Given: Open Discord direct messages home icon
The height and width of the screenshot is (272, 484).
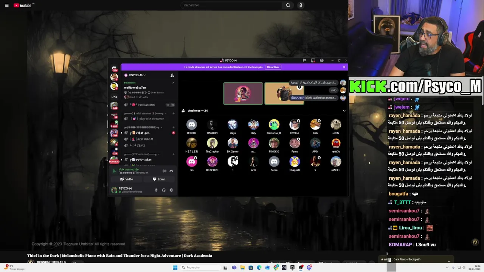Looking at the screenshot, I should [x=114, y=68].
